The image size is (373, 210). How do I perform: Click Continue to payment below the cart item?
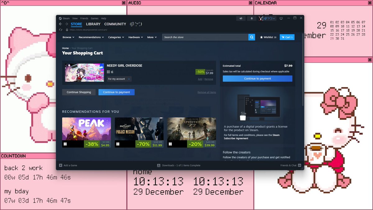(117, 92)
